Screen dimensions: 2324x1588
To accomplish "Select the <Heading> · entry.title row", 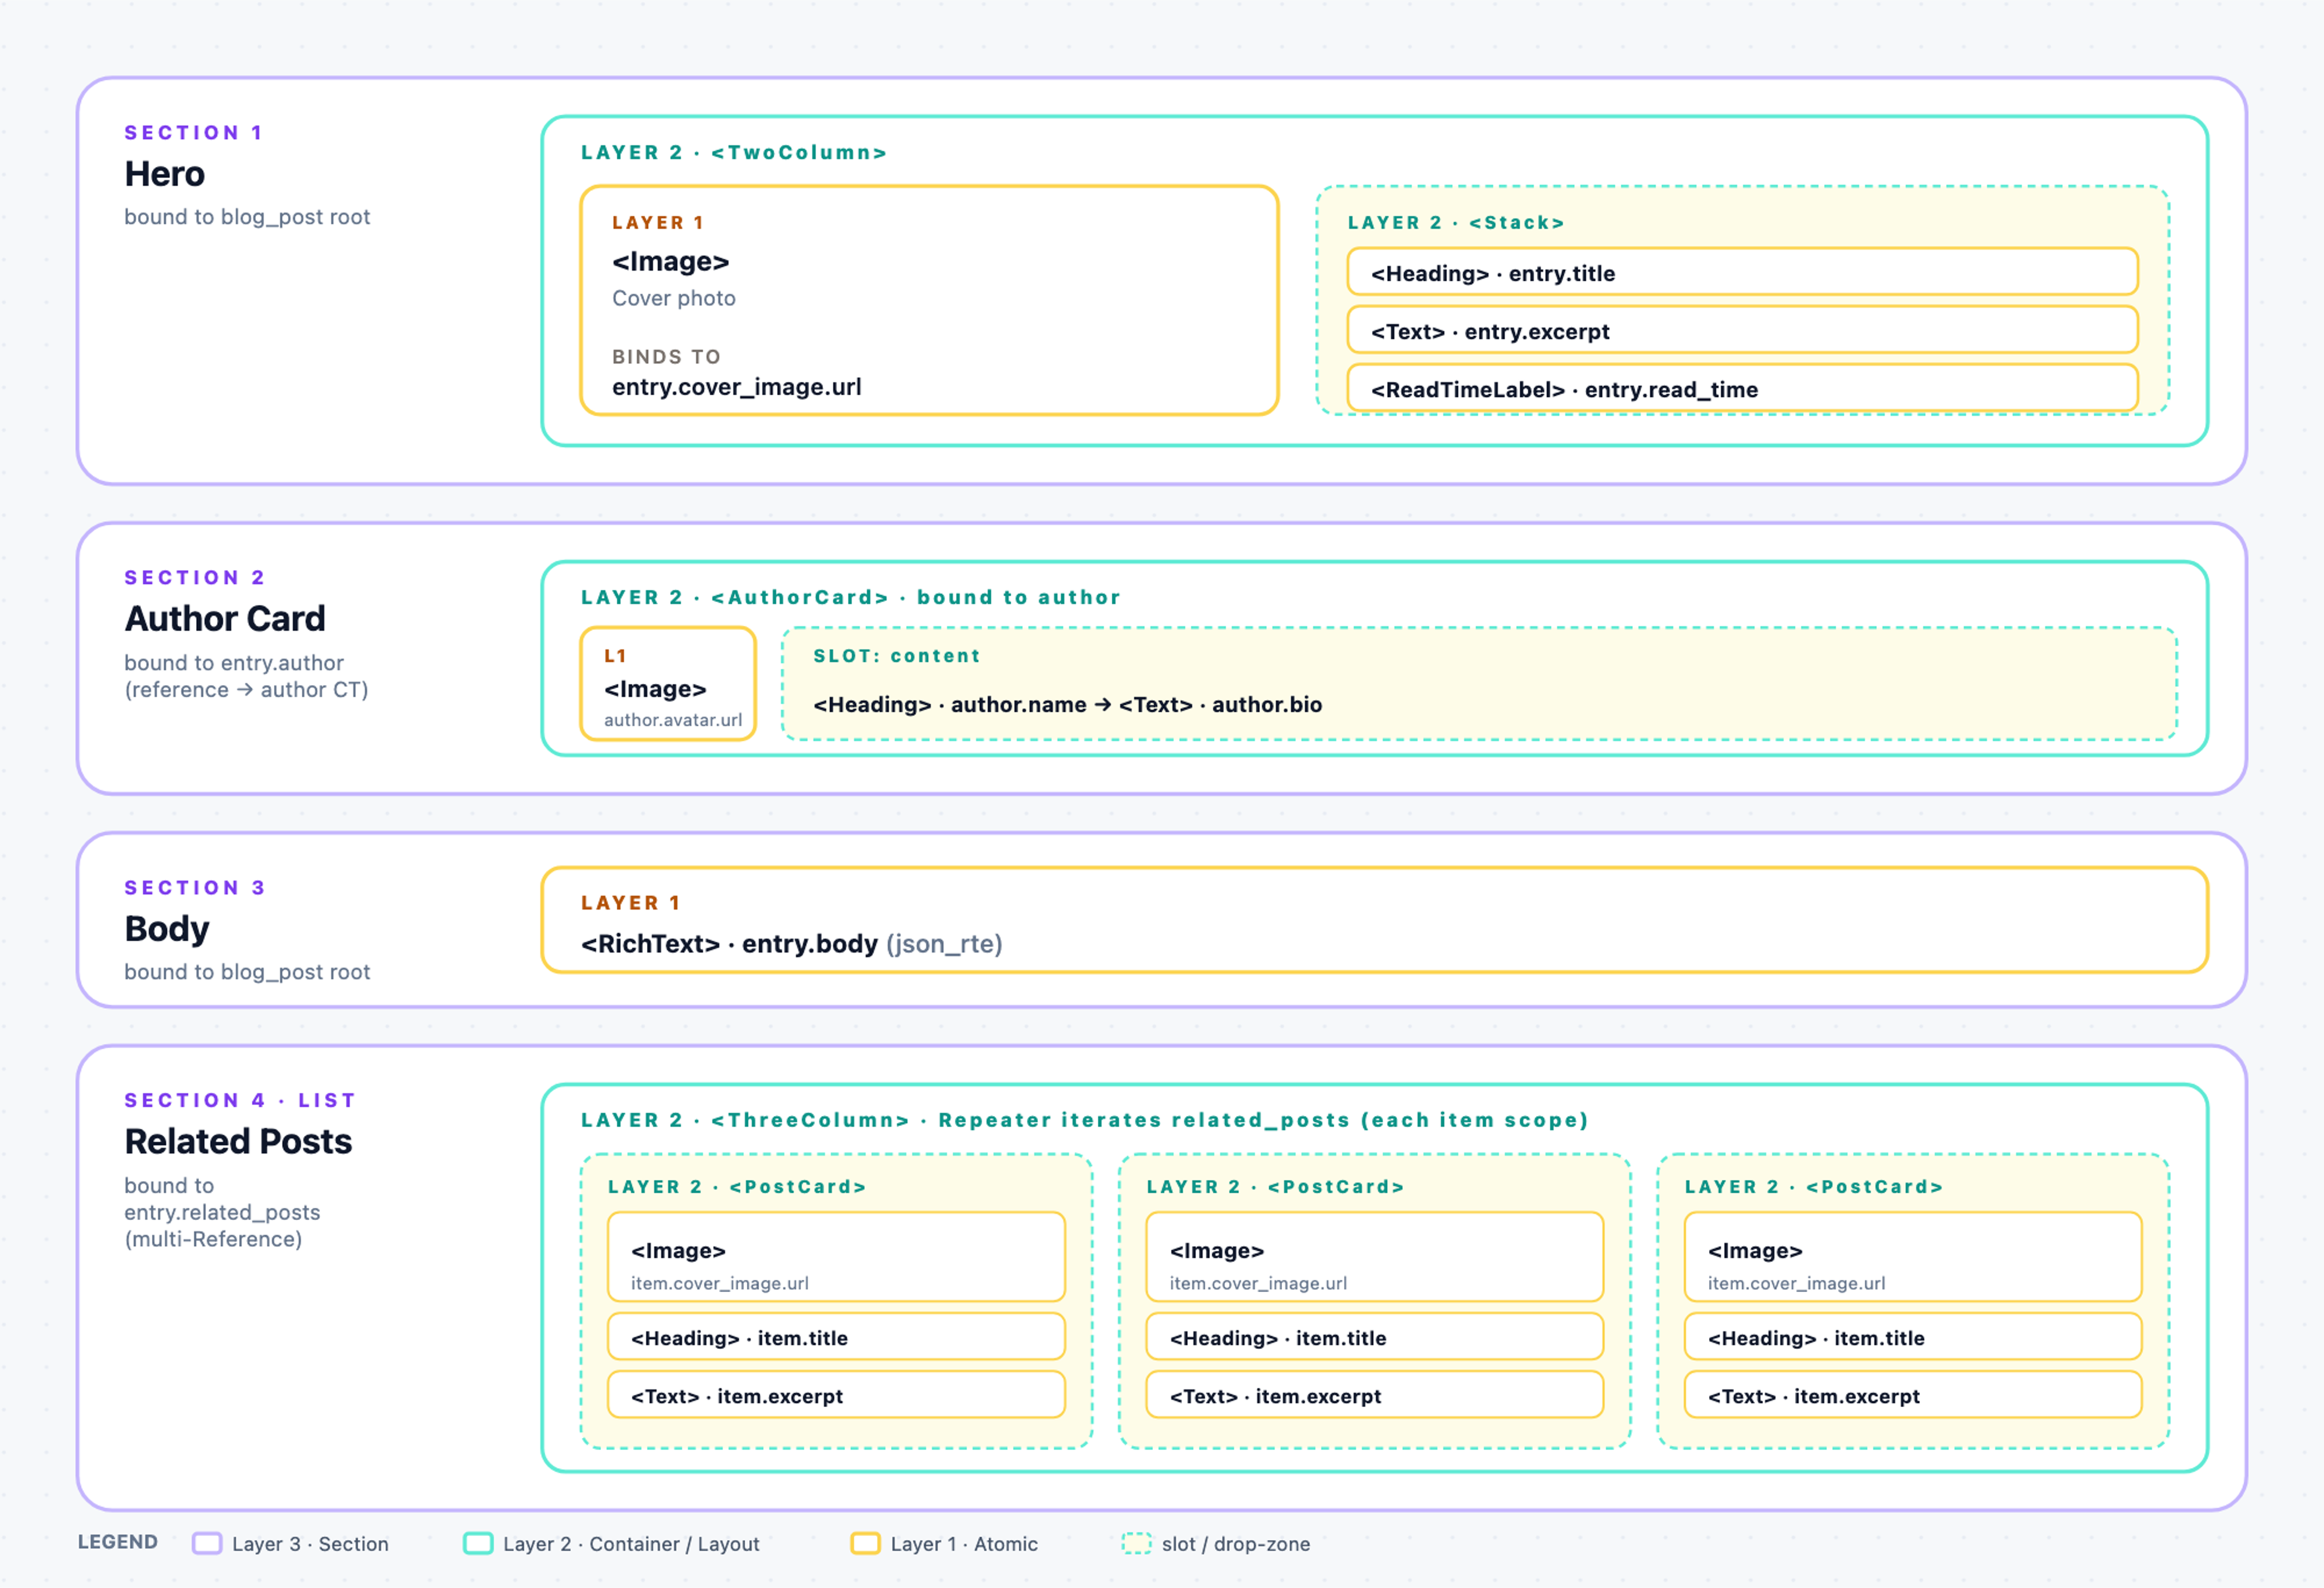I will tap(1742, 272).
